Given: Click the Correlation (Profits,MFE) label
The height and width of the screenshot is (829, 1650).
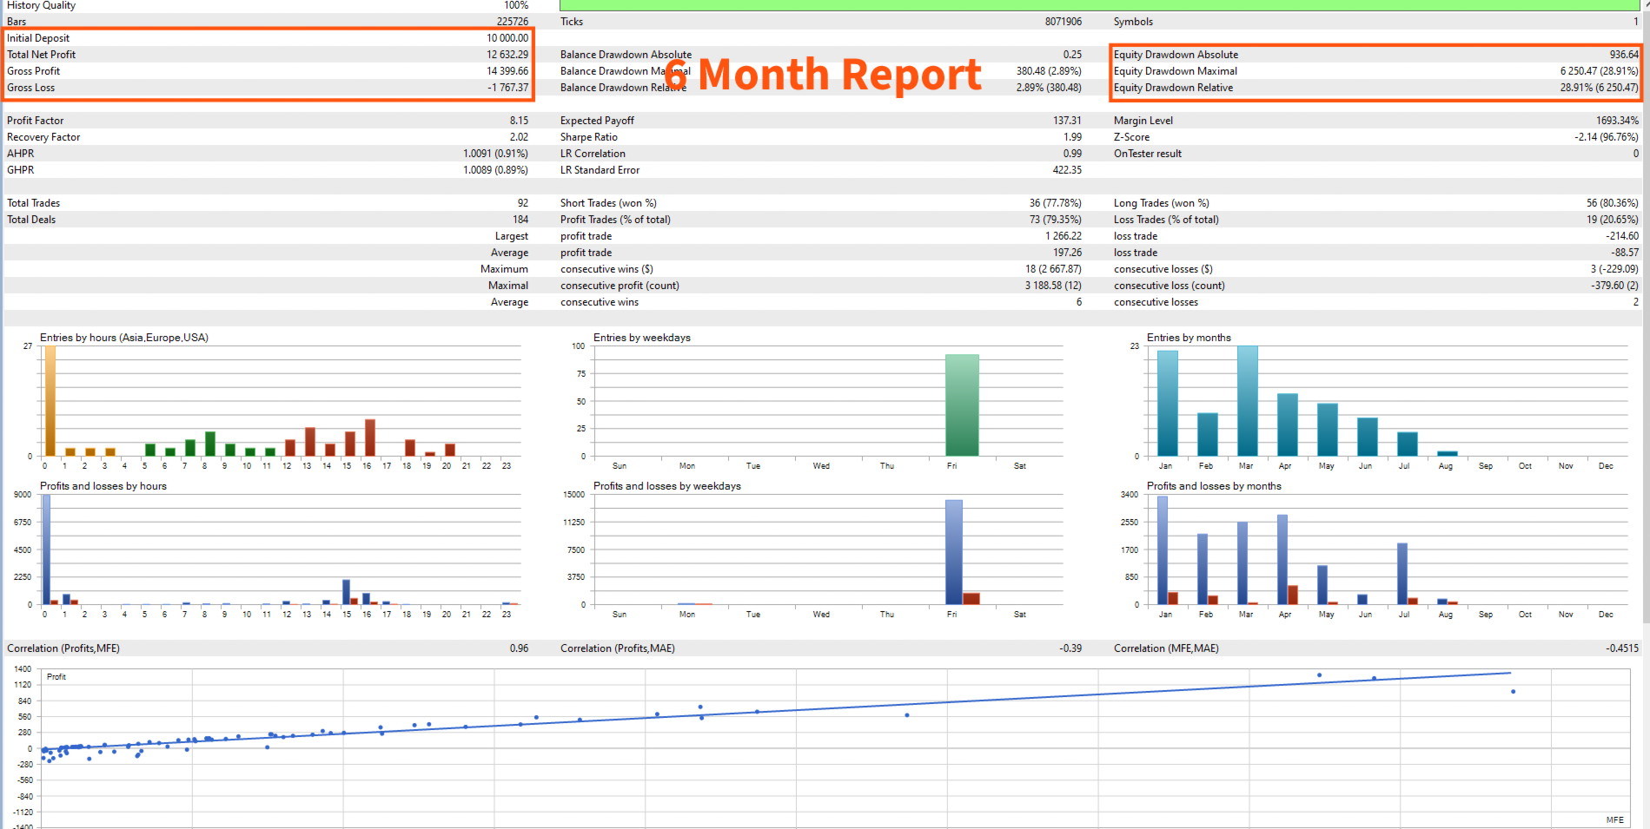Looking at the screenshot, I should (x=63, y=648).
